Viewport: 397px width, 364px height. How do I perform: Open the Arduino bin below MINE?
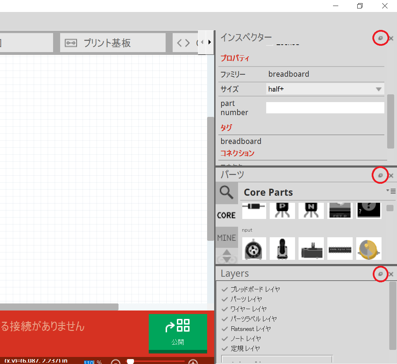point(226,256)
